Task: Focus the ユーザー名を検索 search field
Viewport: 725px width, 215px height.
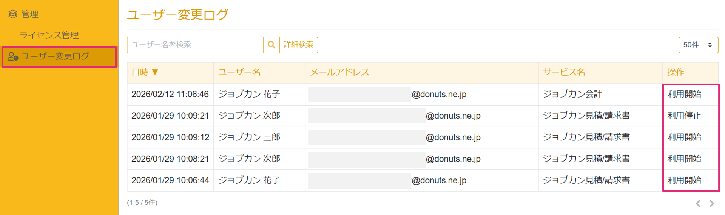Action: pyautogui.click(x=195, y=45)
